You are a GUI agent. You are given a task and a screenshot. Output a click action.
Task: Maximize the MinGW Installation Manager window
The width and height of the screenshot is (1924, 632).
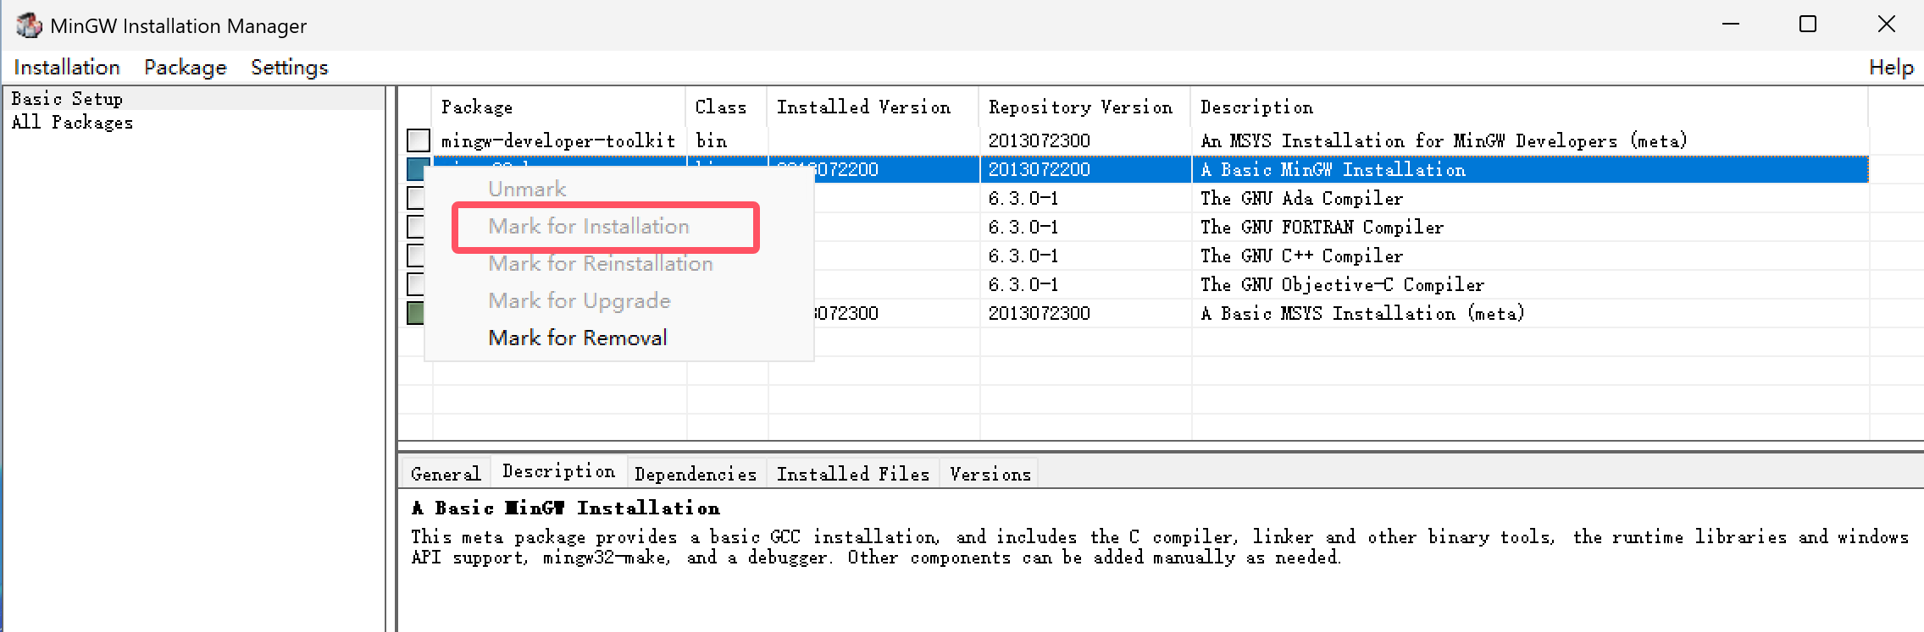(1807, 25)
